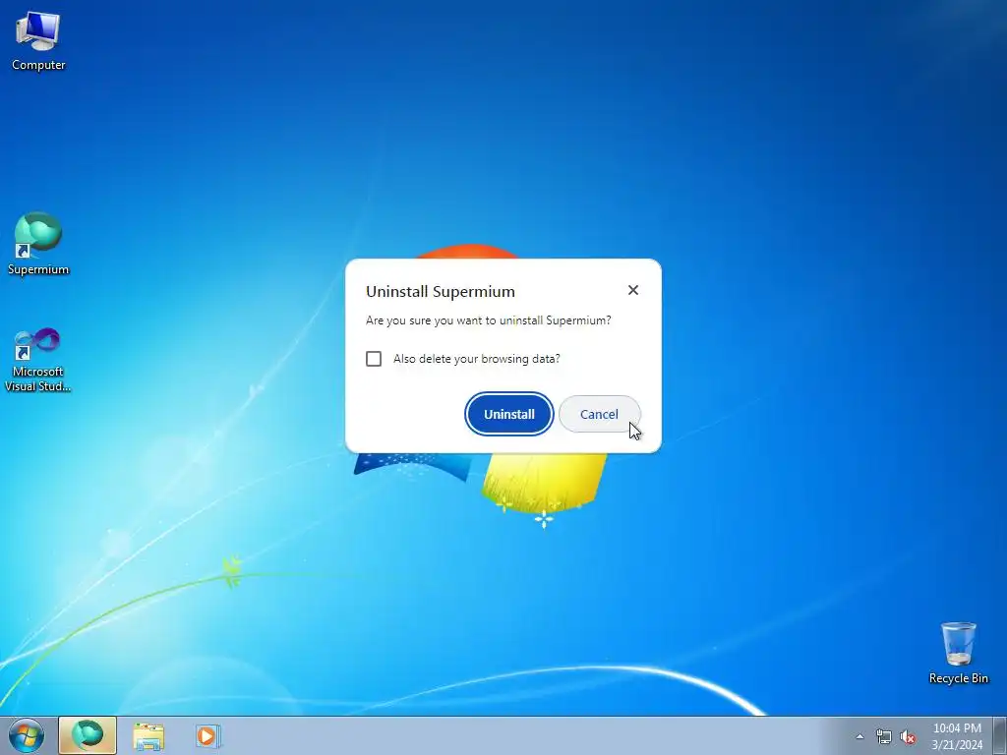Open Windows Explorer from the taskbar
This screenshot has height=755, width=1007.
(x=148, y=736)
